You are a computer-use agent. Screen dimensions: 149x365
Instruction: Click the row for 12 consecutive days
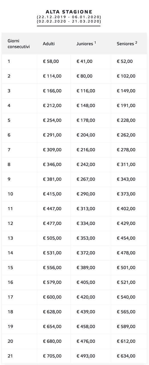click(x=74, y=223)
